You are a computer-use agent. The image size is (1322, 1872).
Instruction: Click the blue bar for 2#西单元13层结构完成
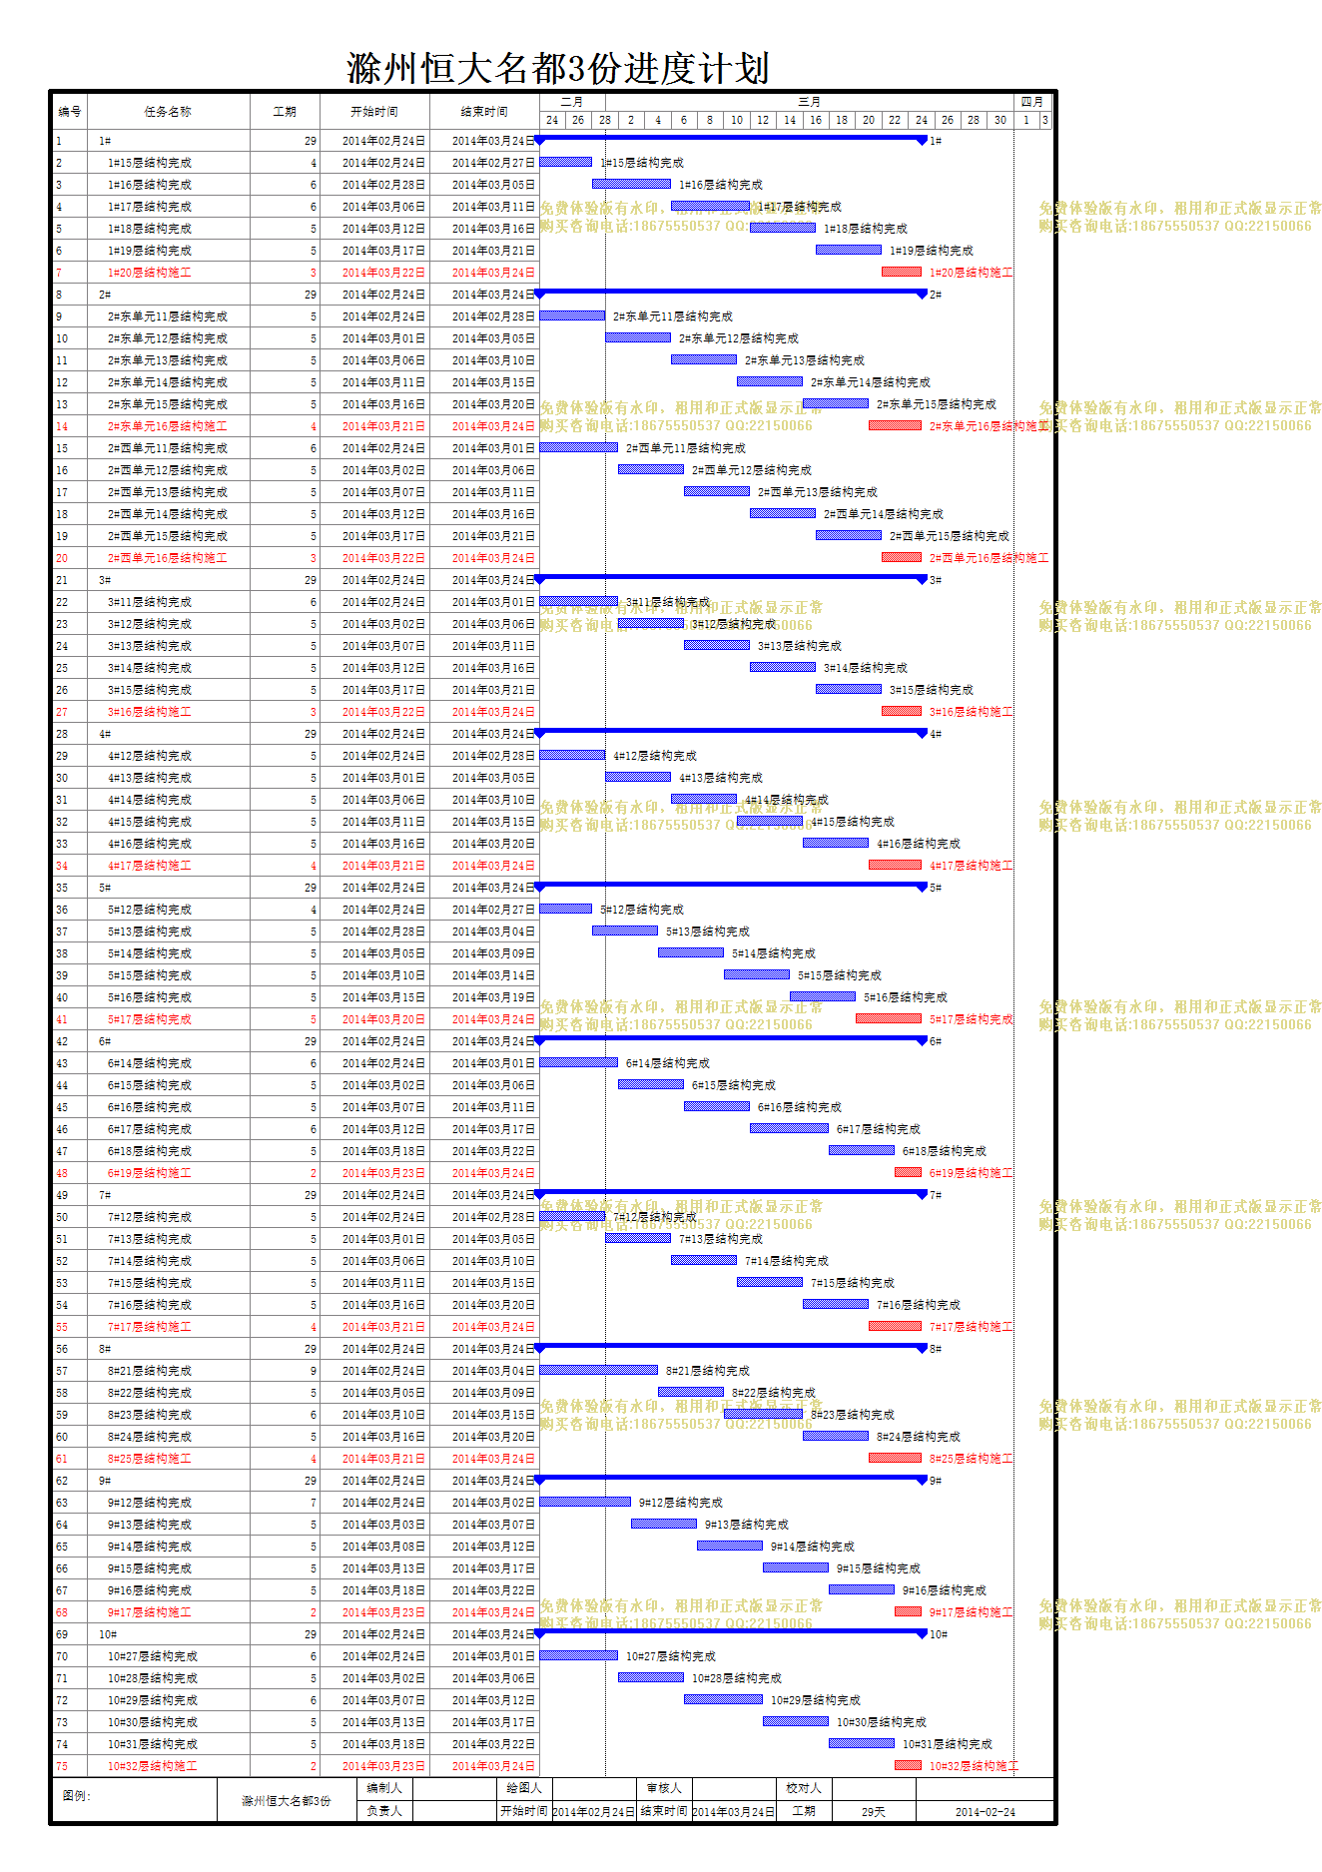(717, 491)
